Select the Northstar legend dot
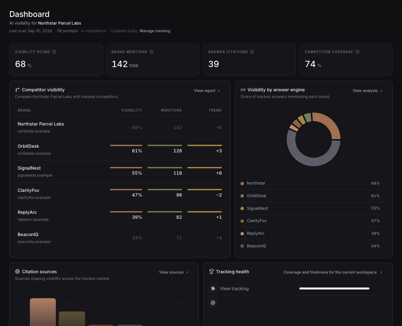 pos(242,183)
